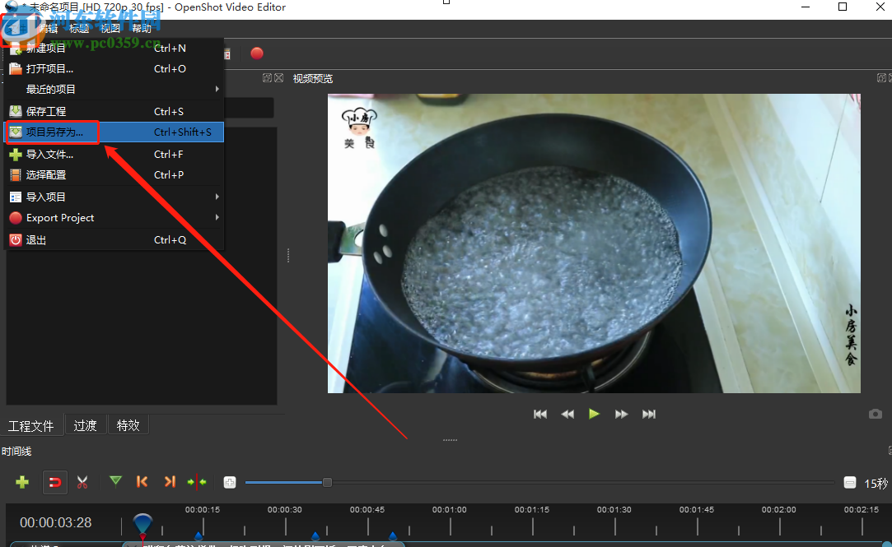Take a snapshot with the camera icon
This screenshot has width=892, height=547.
coord(875,414)
